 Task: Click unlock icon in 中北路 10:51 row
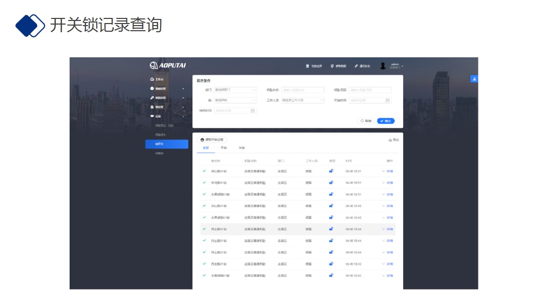(331, 183)
